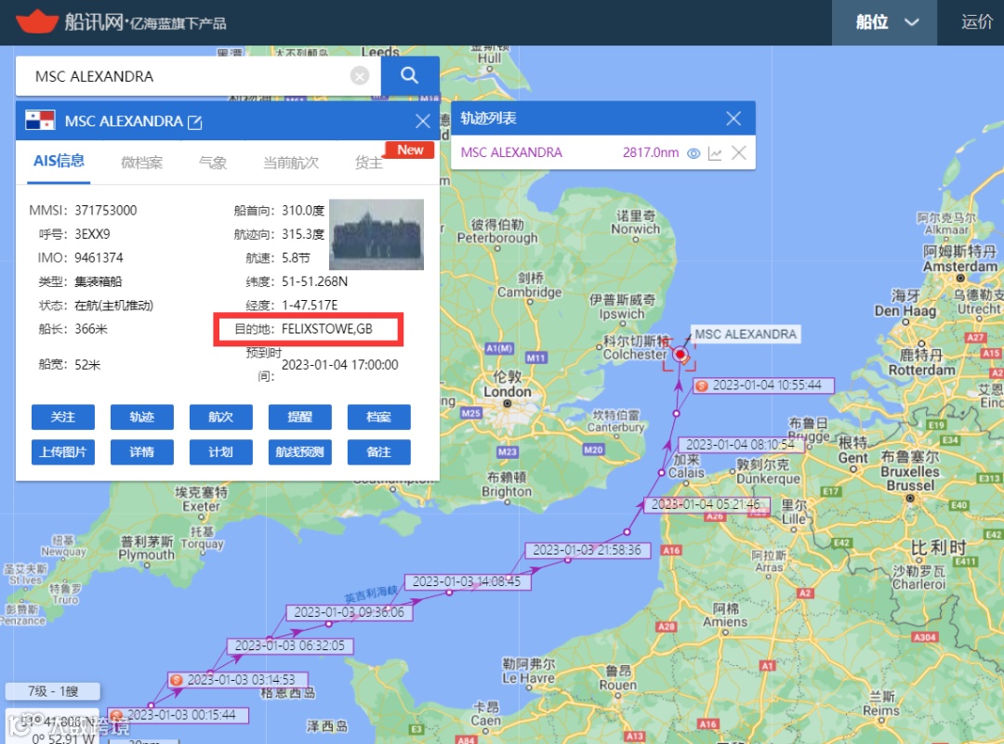
Task: Close the MSC ALEXANDRA info panel
Action: click(x=423, y=121)
